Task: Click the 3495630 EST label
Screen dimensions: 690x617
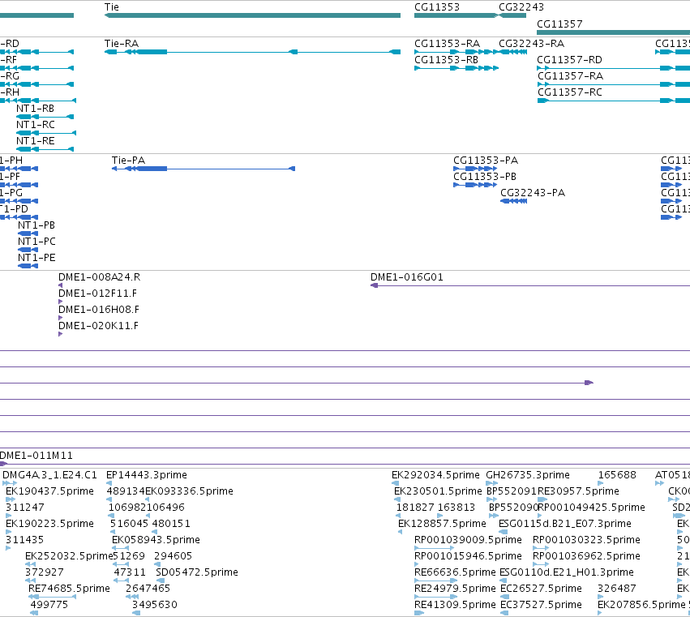Action: pyautogui.click(x=155, y=605)
